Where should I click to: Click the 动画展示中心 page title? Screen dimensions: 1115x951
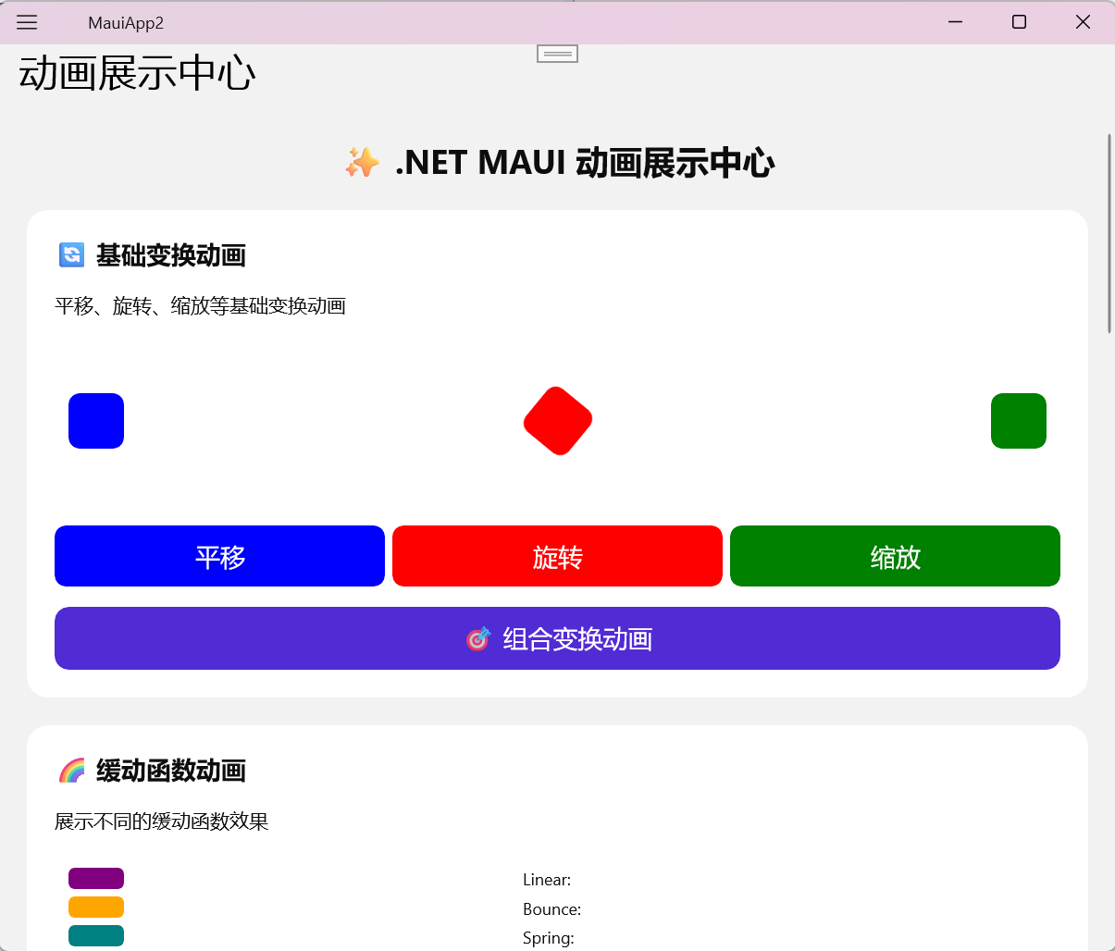(x=137, y=73)
